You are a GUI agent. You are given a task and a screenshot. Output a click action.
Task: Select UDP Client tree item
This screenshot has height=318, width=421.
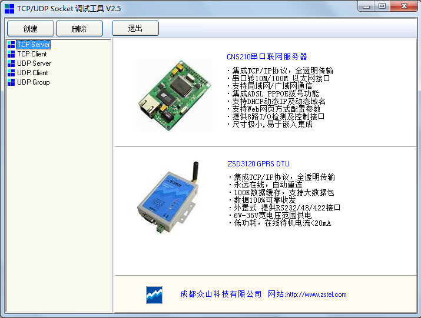coord(32,73)
